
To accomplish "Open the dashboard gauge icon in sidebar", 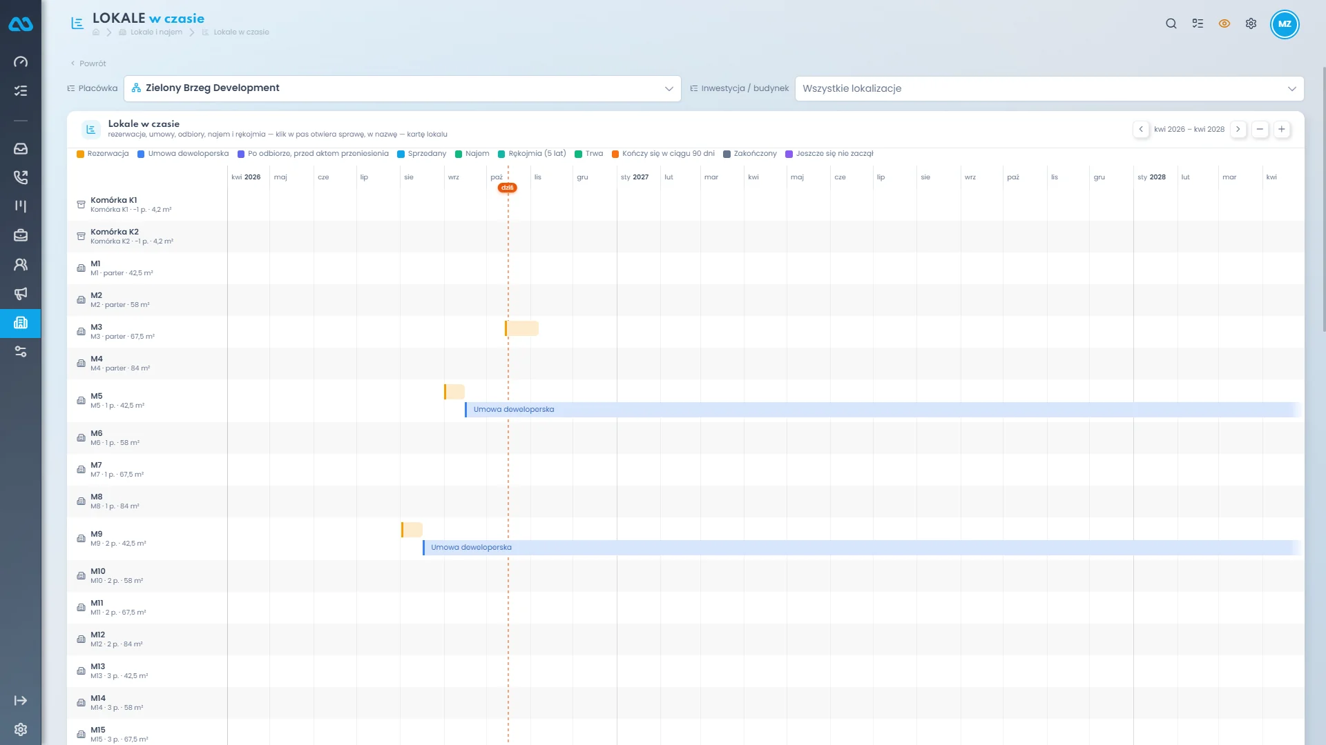I will (x=21, y=62).
